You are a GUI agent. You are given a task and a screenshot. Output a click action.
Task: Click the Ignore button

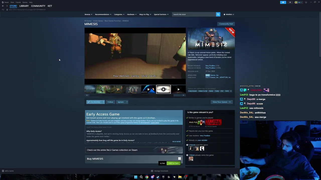(121, 102)
